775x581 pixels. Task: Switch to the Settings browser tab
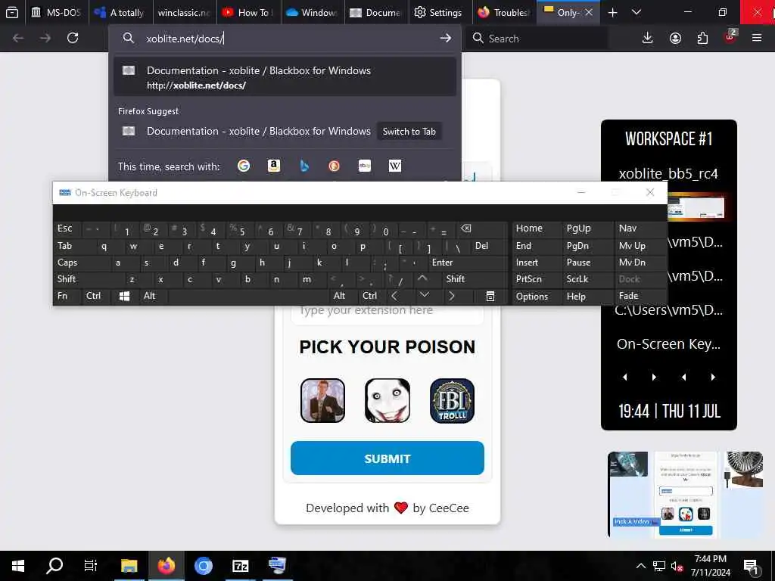click(440, 12)
